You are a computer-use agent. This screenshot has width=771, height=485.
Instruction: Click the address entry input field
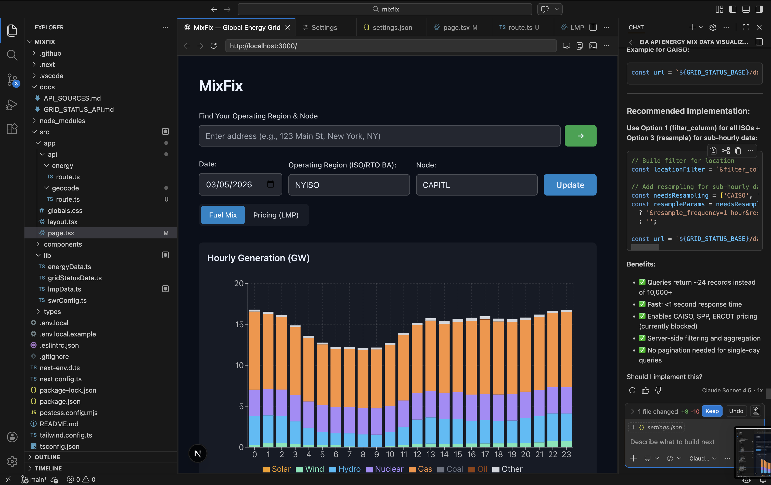379,136
